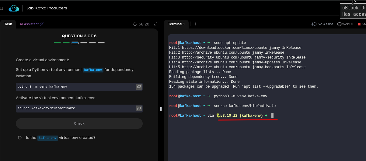
Task: Click the panel divider handle
Action: (161, 109)
